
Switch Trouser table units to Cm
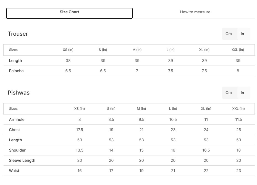229,34
